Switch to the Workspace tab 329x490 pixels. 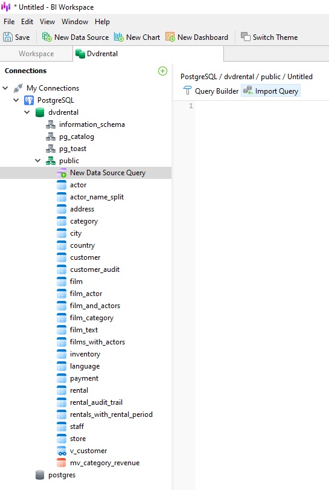tap(36, 54)
